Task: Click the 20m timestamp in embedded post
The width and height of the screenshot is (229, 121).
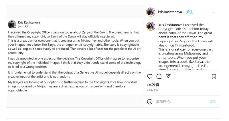Action: point(20,26)
